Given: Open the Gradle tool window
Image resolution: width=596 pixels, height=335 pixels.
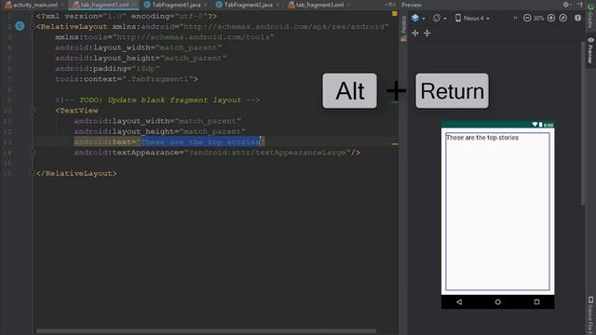Looking at the screenshot, I should click(591, 15).
